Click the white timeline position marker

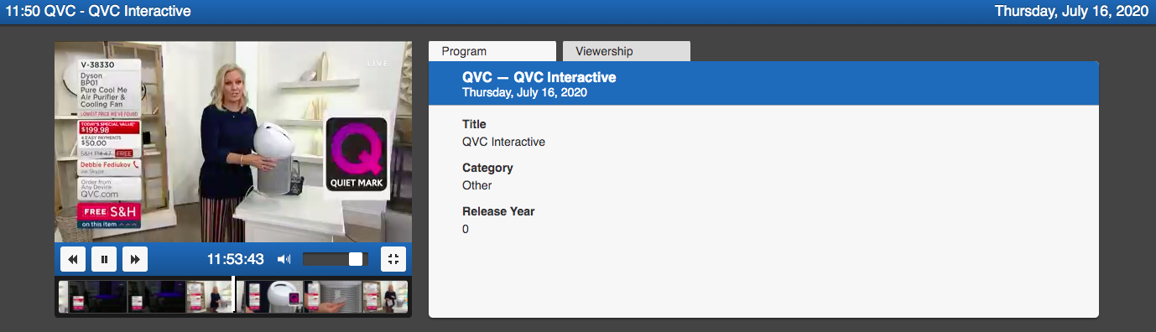(233, 295)
